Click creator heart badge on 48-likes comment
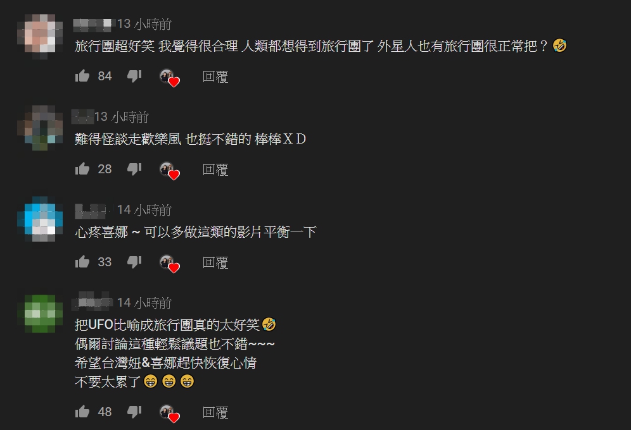This screenshot has width=631, height=430. pyautogui.click(x=169, y=414)
